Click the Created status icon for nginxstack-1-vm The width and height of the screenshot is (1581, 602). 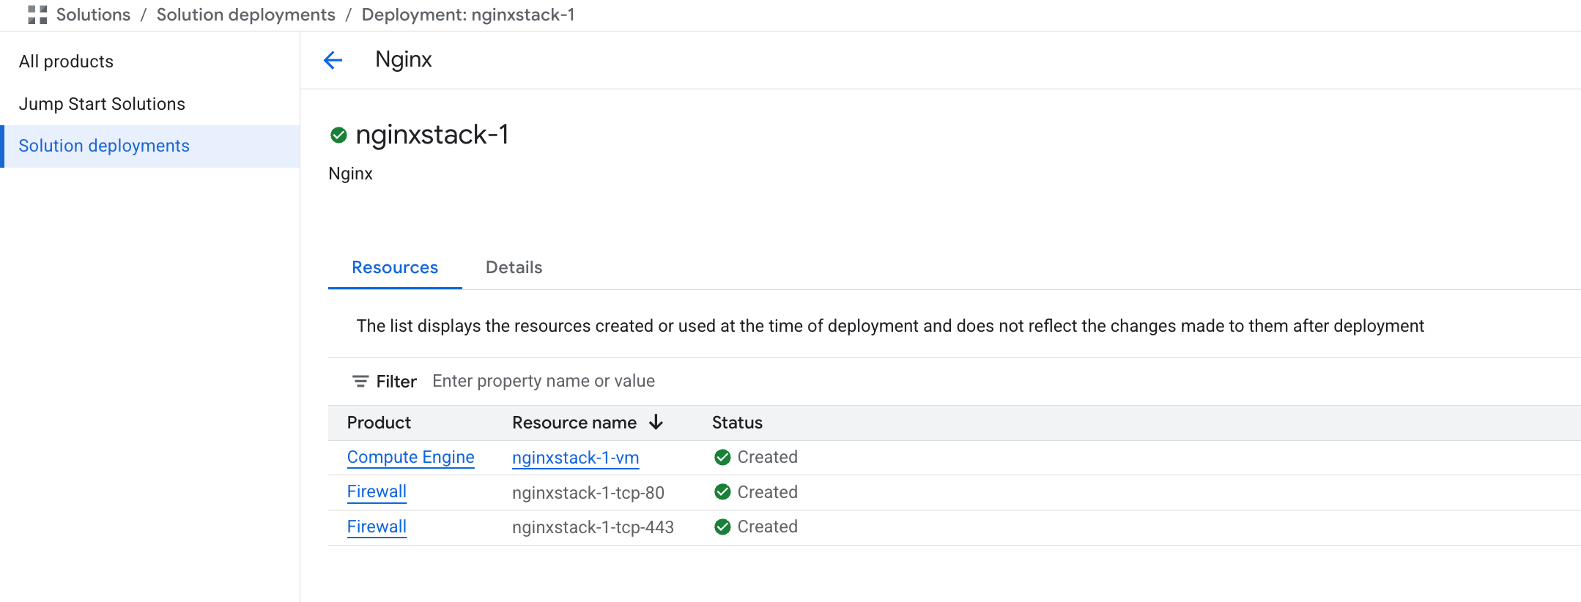(722, 458)
